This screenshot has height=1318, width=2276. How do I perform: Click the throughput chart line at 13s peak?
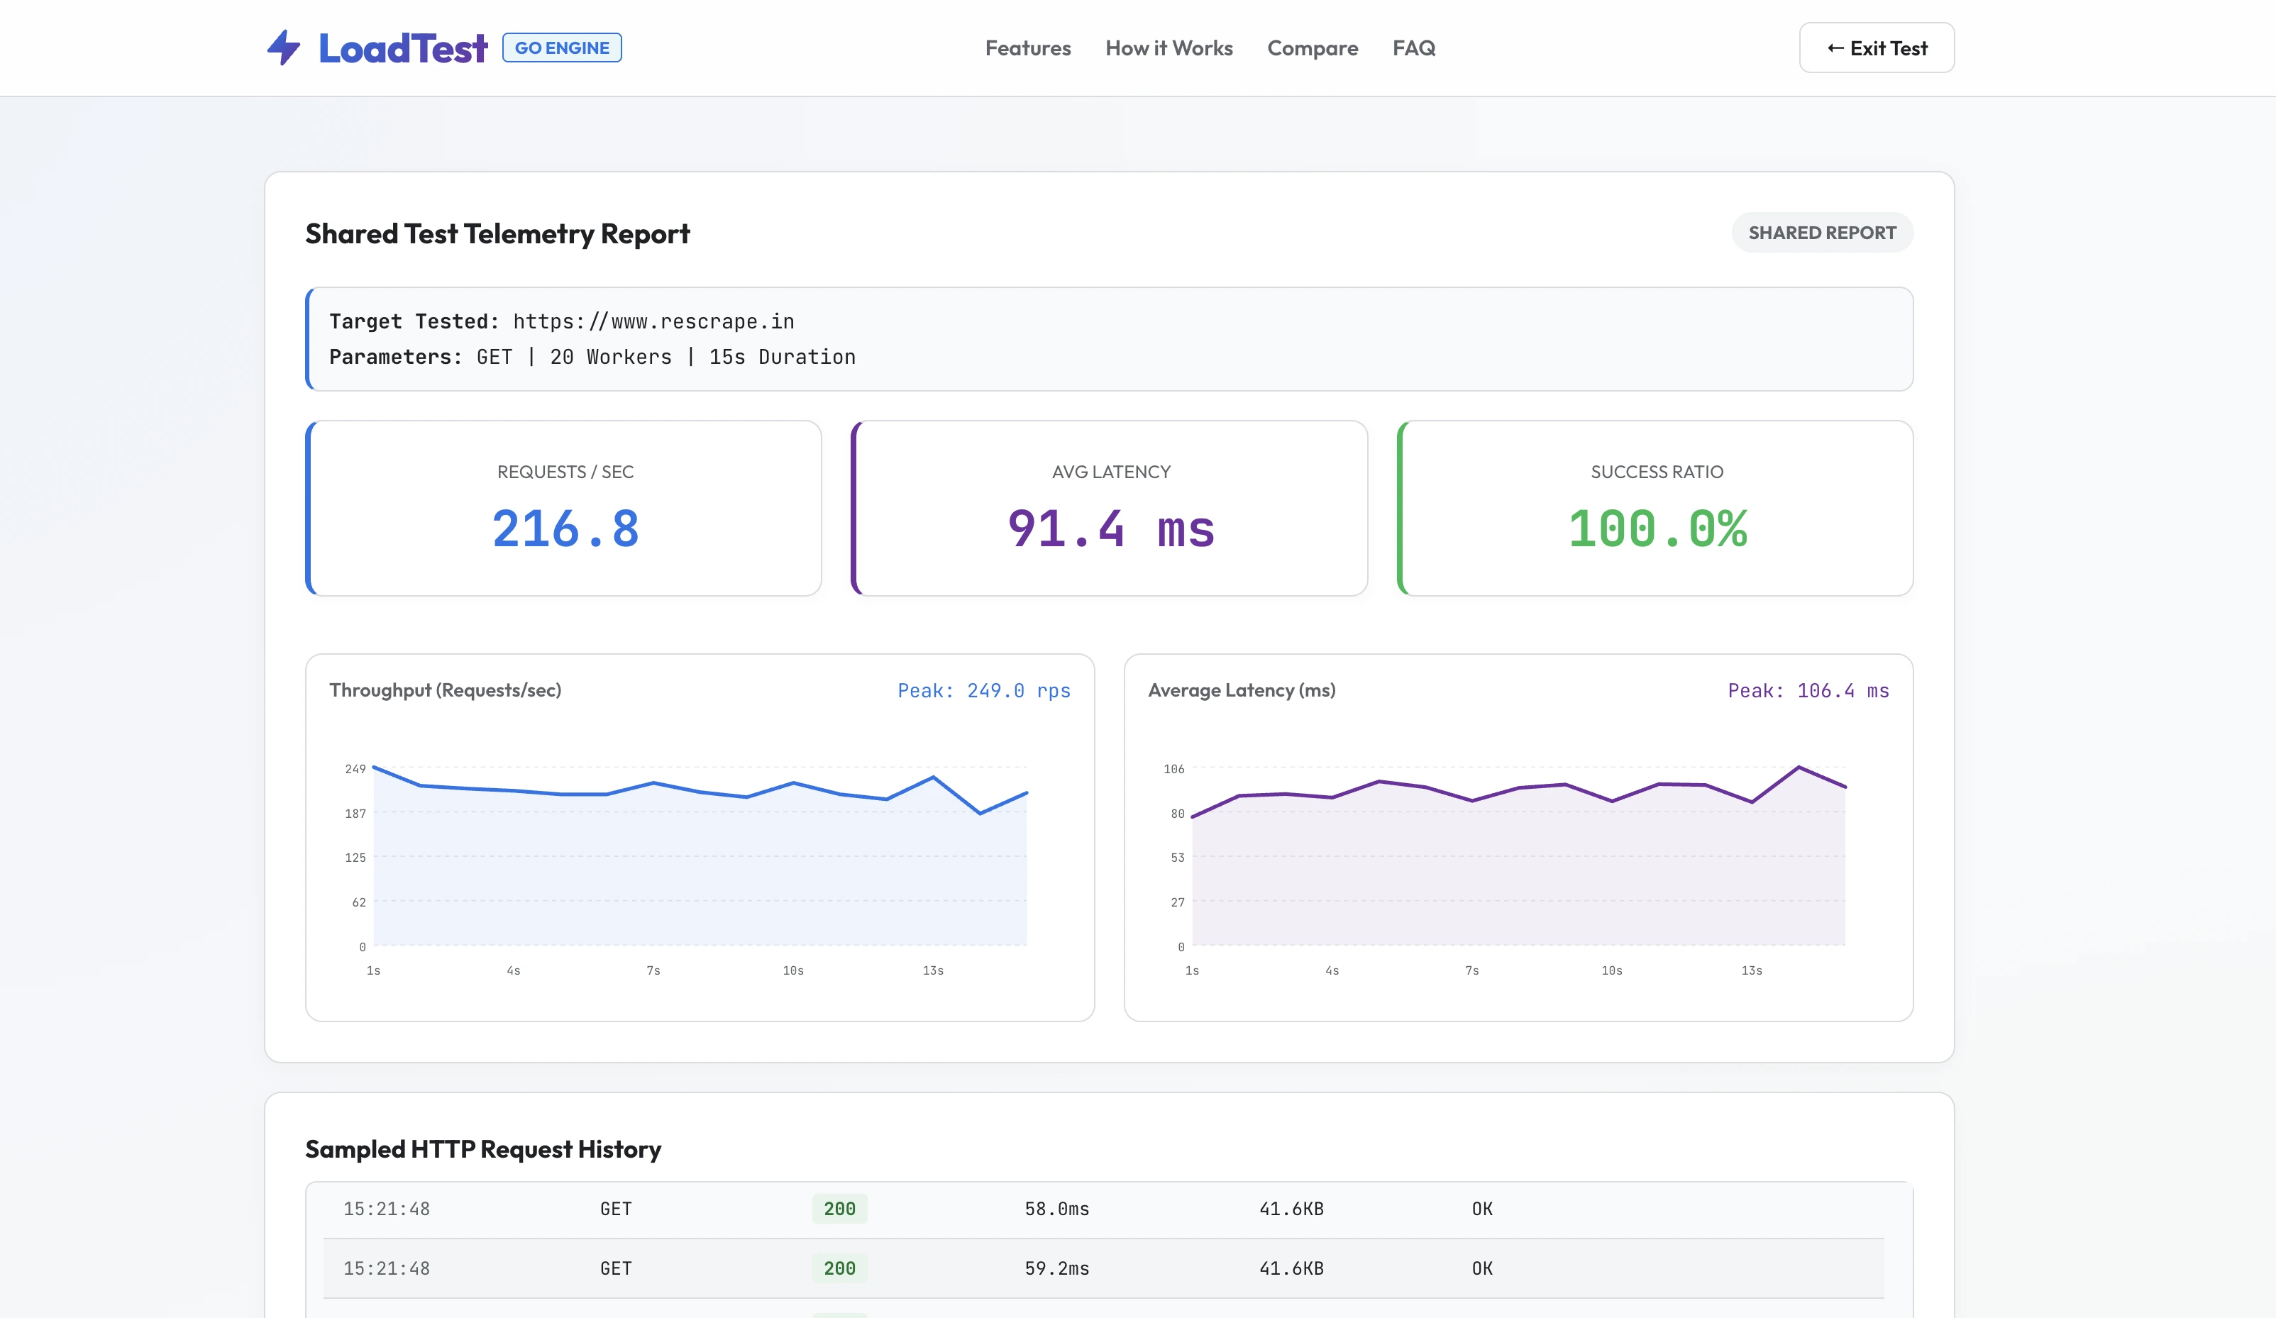click(933, 776)
